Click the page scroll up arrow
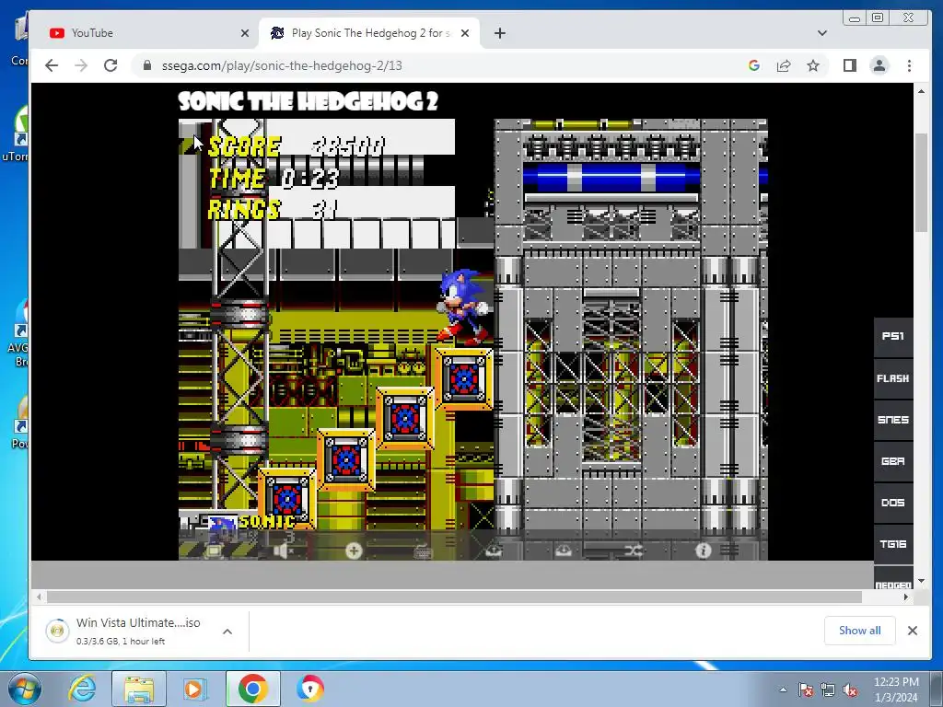The image size is (943, 707). pos(921,91)
